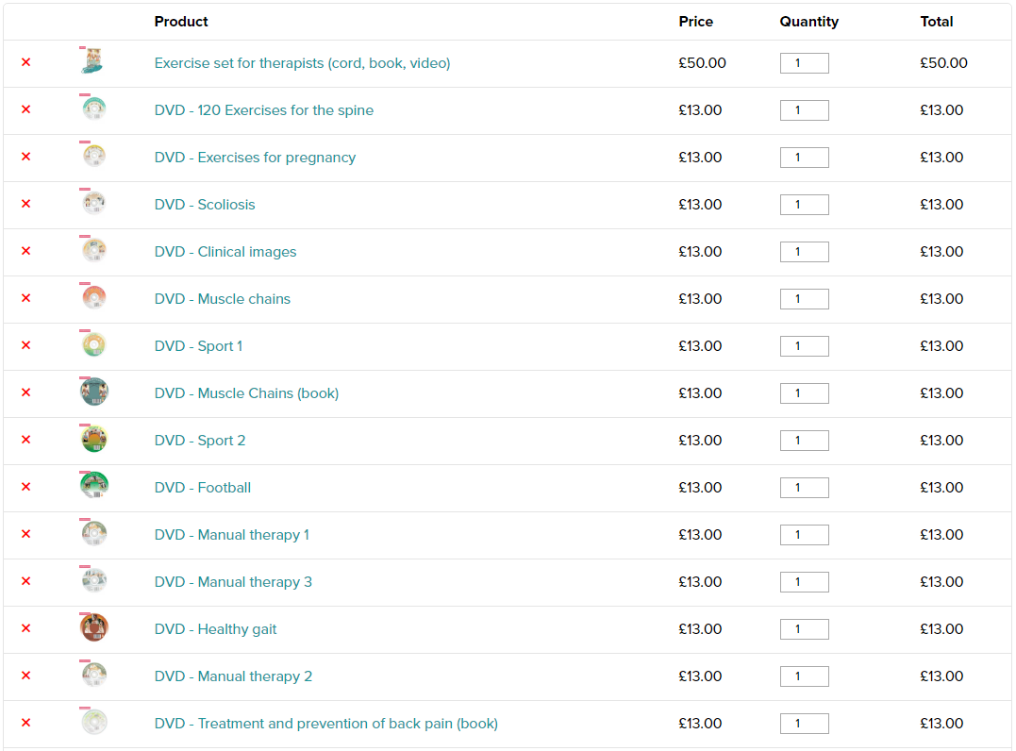1016x751 pixels.
Task: Follow DVD - Manual therapy 1 product link
Action: pos(232,535)
